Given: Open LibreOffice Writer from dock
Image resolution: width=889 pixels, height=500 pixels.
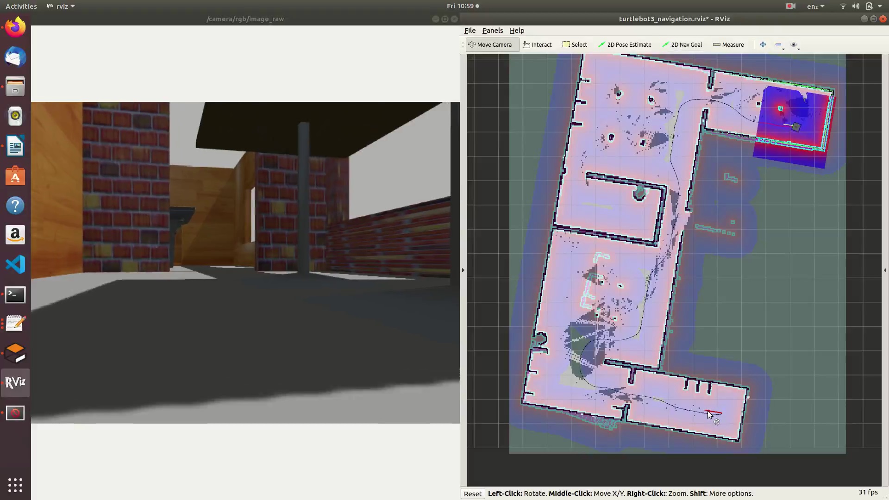Looking at the screenshot, I should click(15, 146).
